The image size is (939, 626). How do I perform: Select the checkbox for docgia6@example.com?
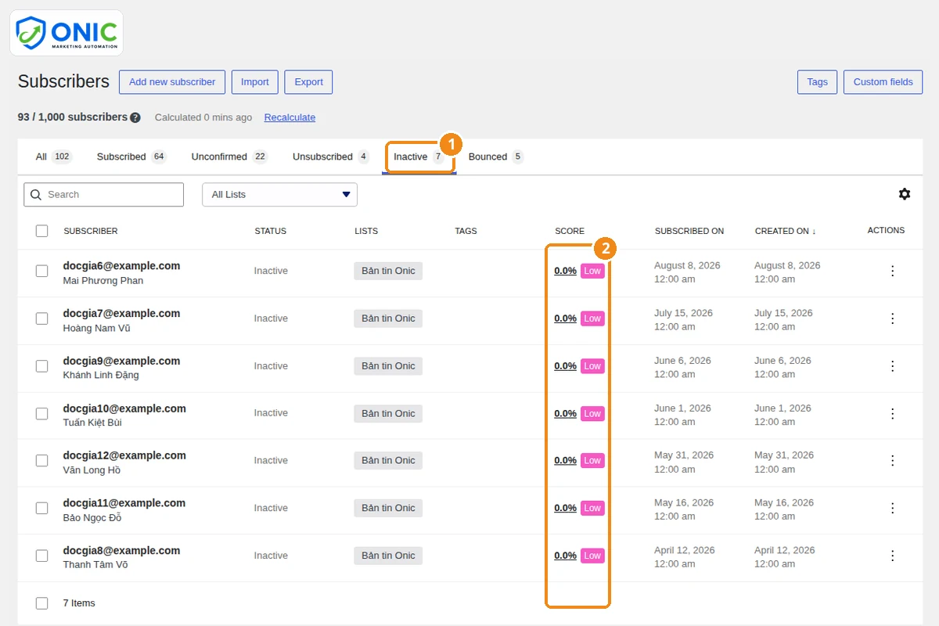tap(42, 271)
